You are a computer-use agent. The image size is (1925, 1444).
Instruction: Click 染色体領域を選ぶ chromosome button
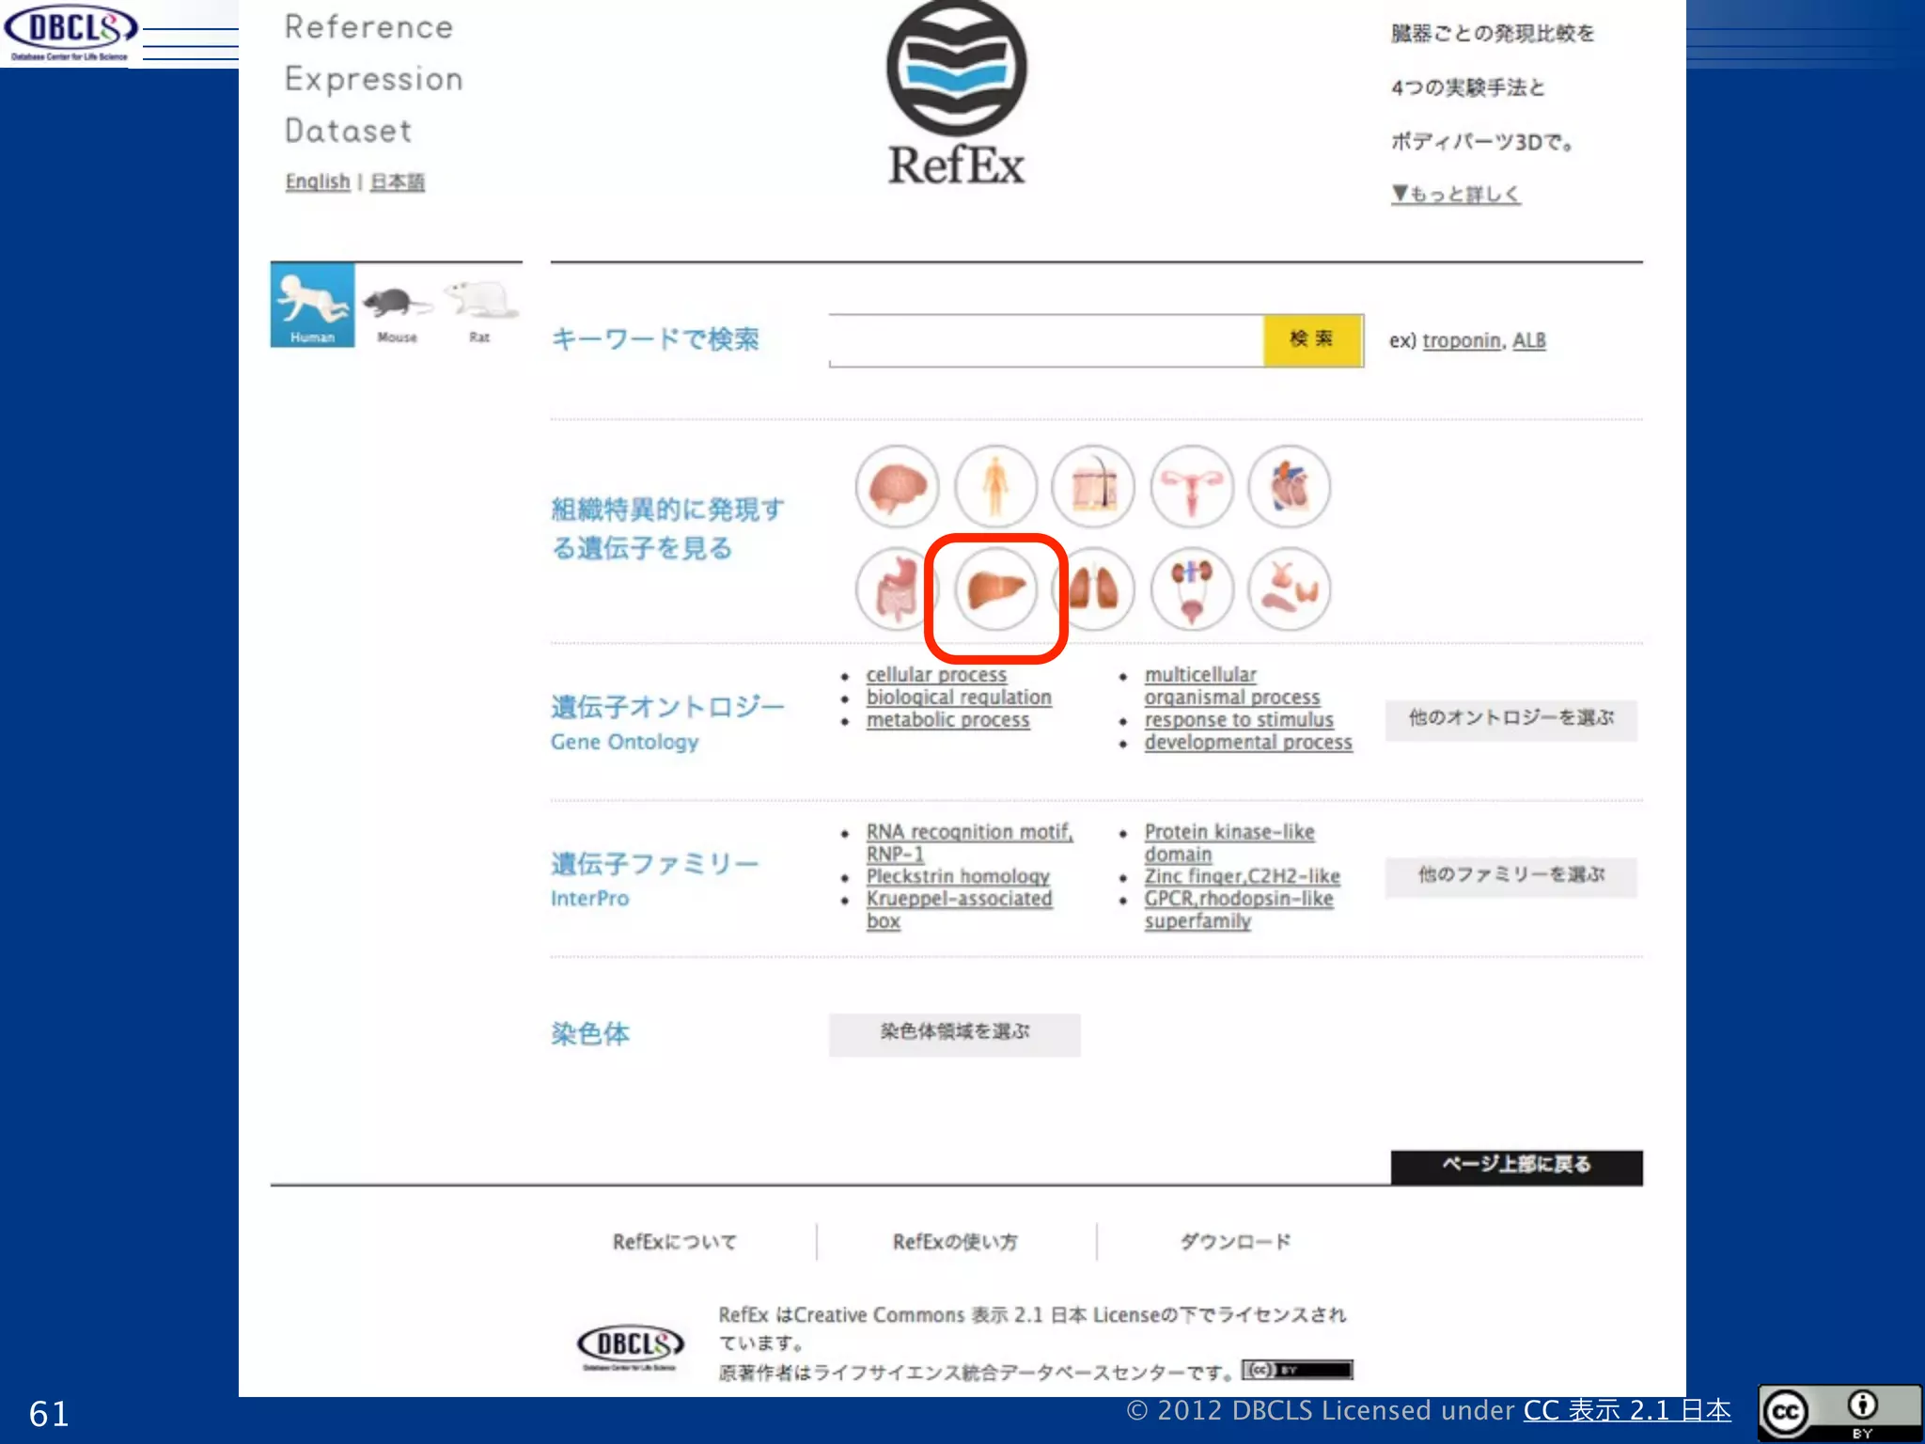954,1034
